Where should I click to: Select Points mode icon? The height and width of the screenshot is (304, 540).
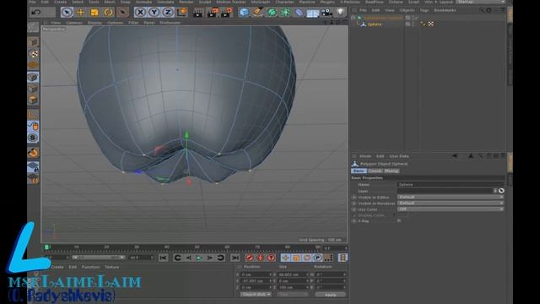tap(34, 77)
